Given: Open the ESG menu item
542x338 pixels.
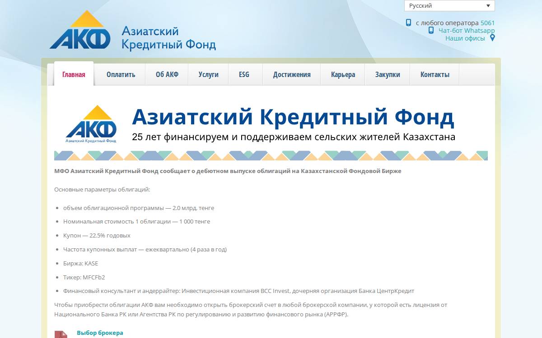Looking at the screenshot, I should click(244, 74).
